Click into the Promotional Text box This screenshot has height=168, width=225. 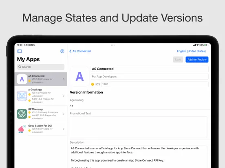point(139,127)
